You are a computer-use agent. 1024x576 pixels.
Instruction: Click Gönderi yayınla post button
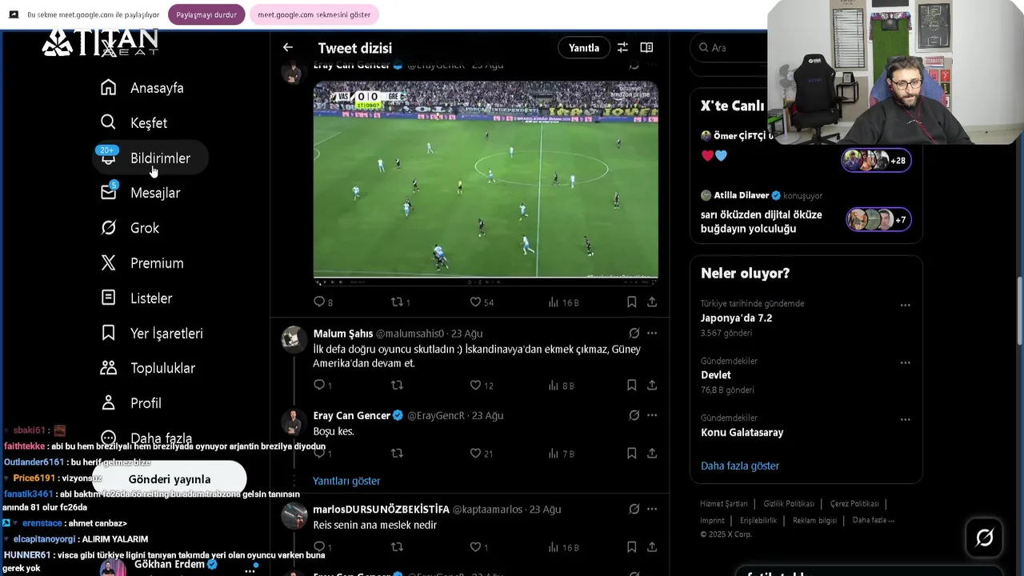pyautogui.click(x=169, y=479)
